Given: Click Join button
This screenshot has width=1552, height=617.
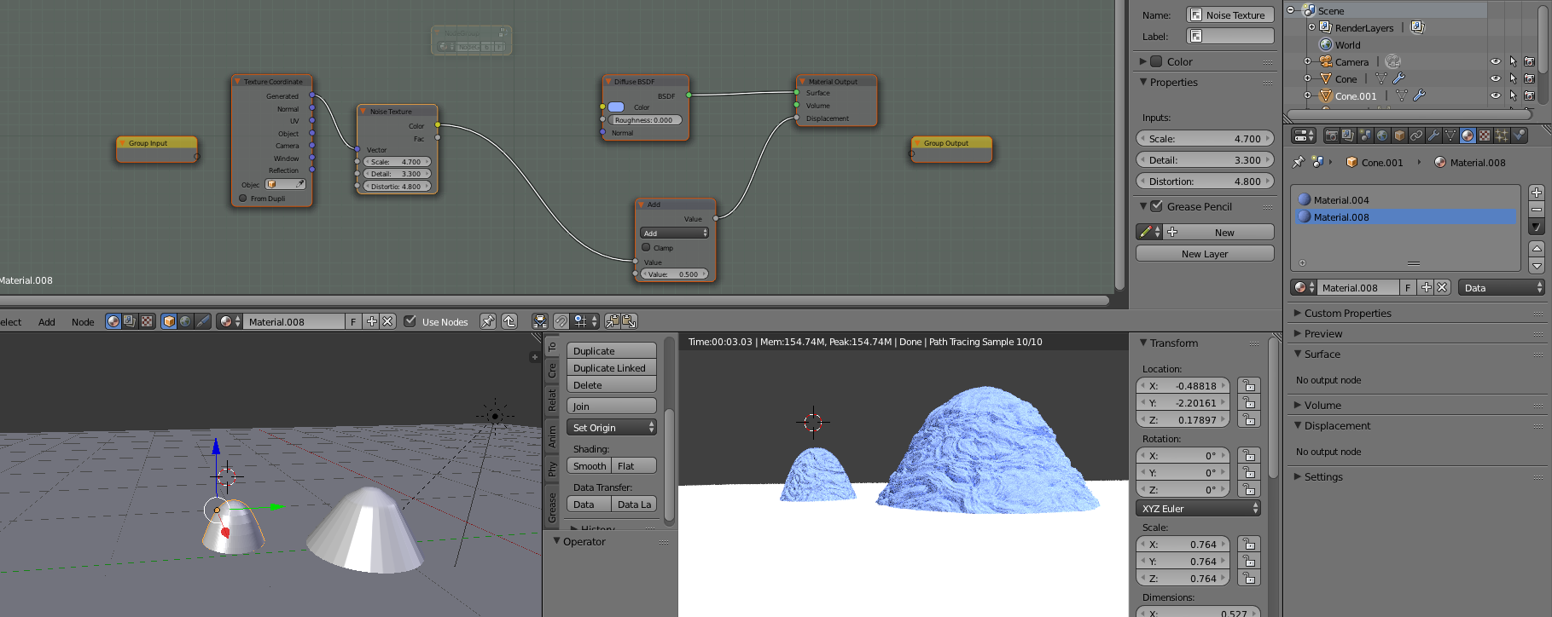Looking at the screenshot, I should tap(611, 407).
